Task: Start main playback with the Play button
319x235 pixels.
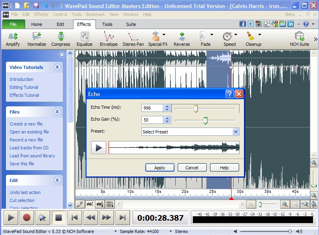Action: [x=10, y=217]
